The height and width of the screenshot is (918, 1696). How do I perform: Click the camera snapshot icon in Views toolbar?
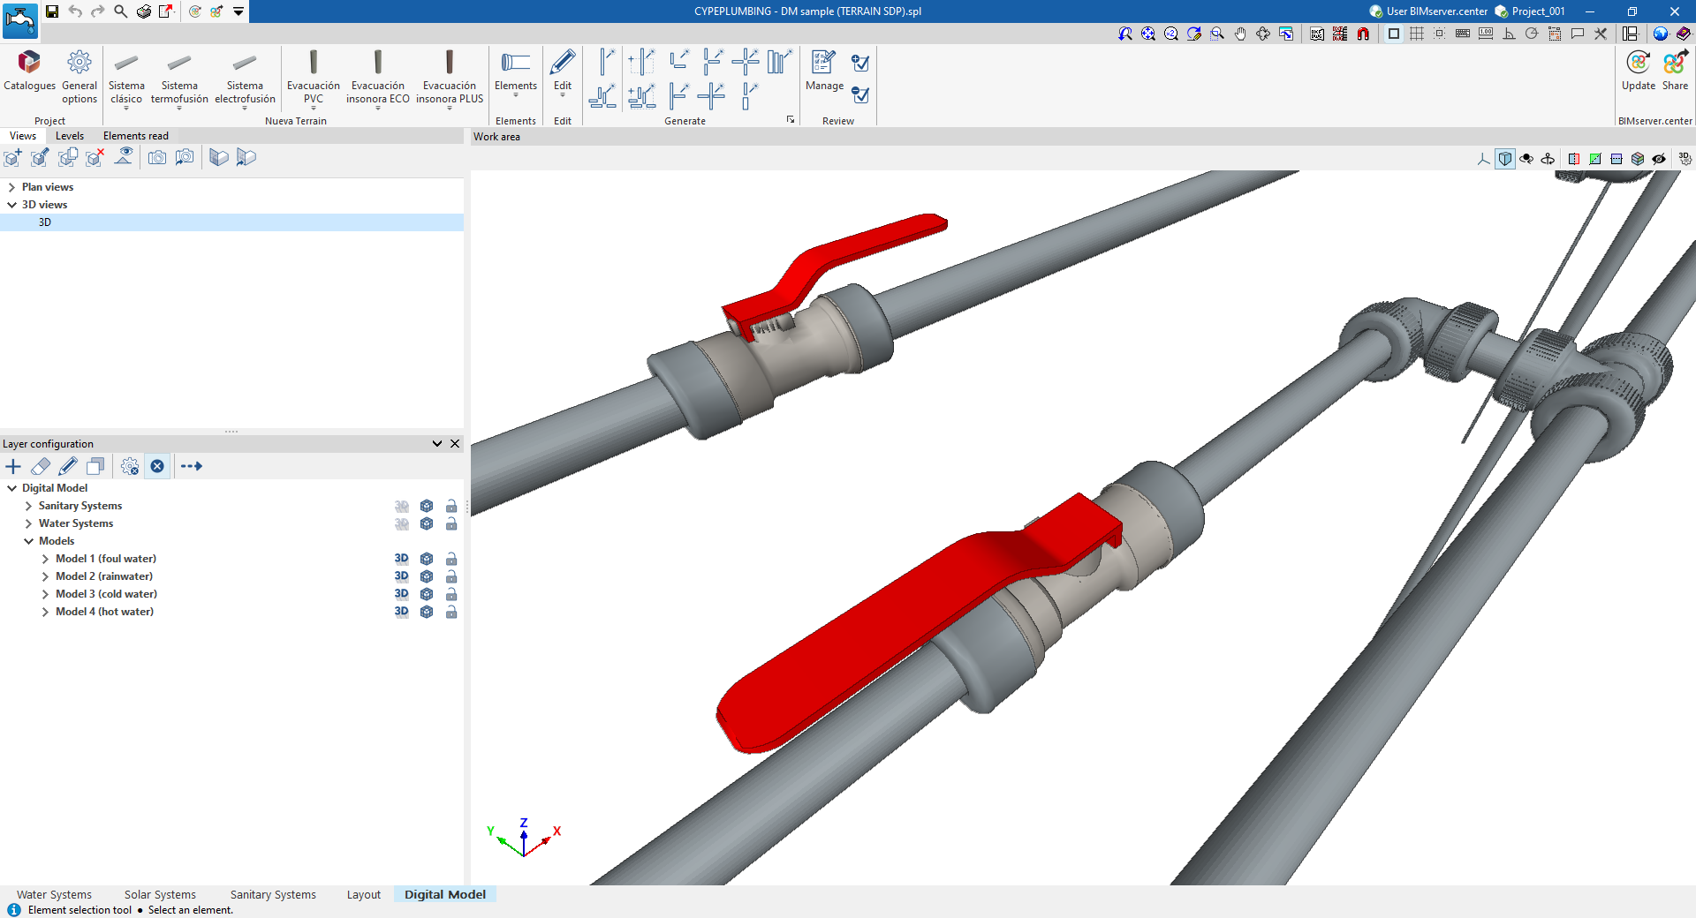[x=157, y=157]
